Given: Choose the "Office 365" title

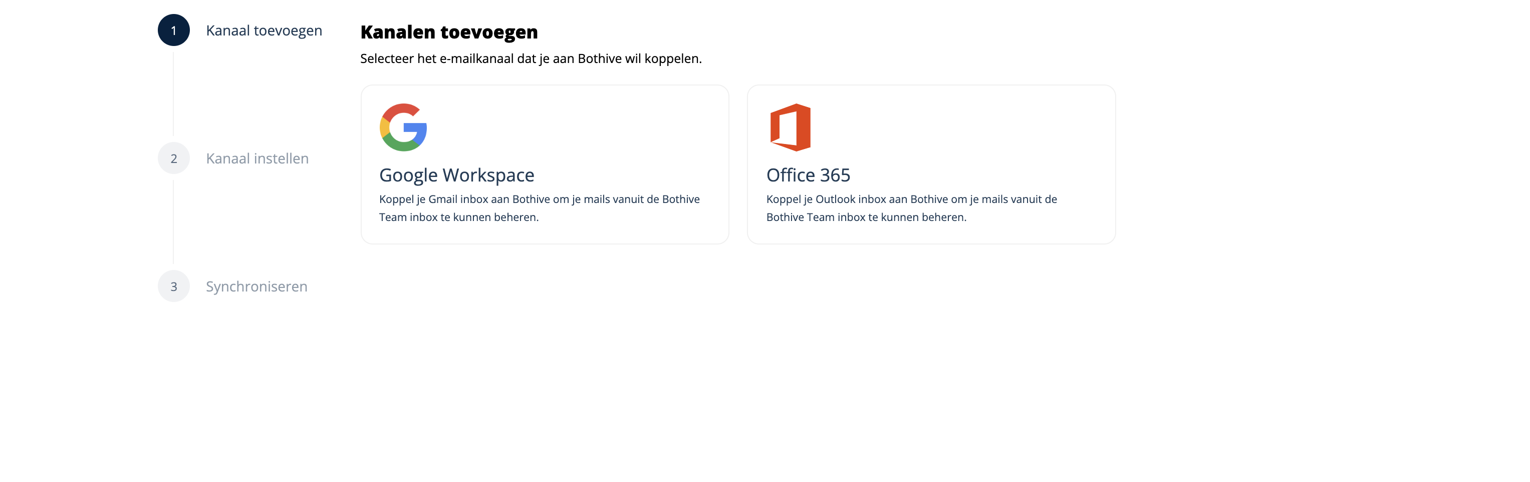Looking at the screenshot, I should coord(808,175).
